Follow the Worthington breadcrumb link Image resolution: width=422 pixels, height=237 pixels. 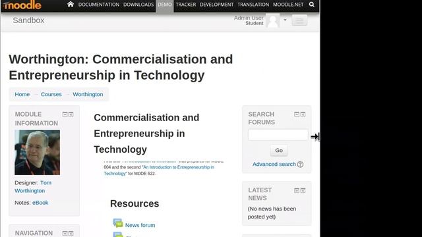pos(88,94)
